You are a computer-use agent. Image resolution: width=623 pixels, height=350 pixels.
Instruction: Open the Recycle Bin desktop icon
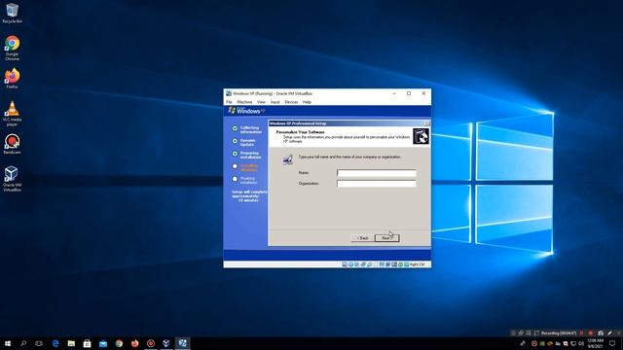(x=12, y=13)
